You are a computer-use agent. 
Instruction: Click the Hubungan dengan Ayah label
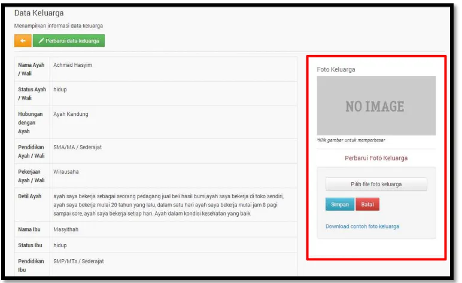31,122
